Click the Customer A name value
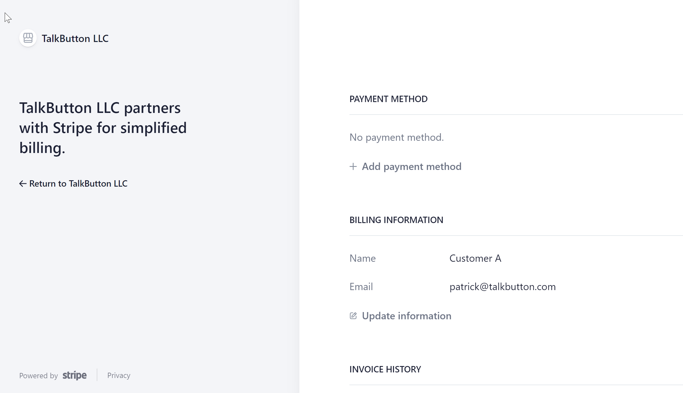 pos(475,258)
